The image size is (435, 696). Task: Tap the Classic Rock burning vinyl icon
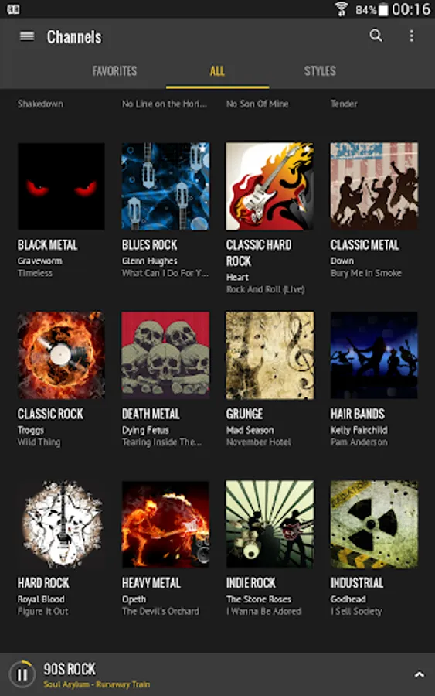61,355
